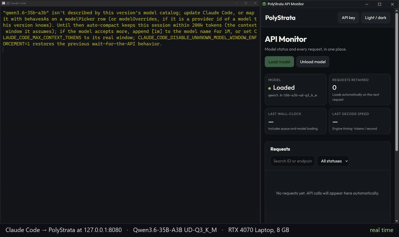Click the requests retained count 0
The image size is (399, 237).
point(334,87)
